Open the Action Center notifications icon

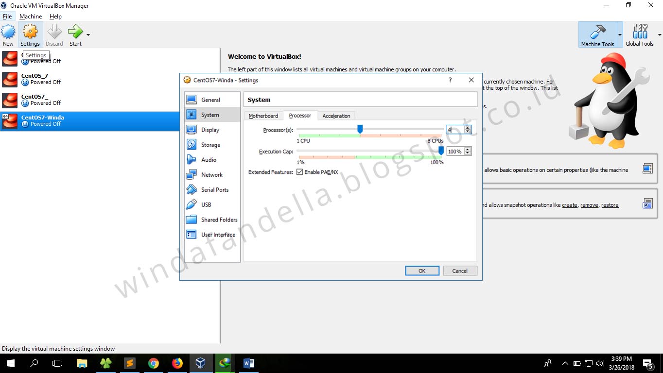tap(648, 363)
